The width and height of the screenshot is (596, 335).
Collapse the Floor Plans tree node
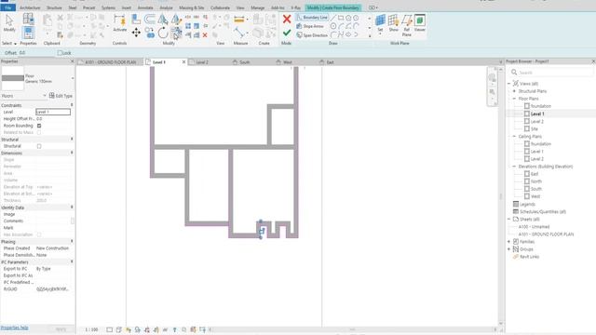[x=514, y=99]
